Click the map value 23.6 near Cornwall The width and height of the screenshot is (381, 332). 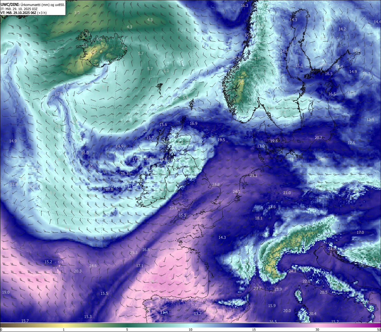pos(173,208)
